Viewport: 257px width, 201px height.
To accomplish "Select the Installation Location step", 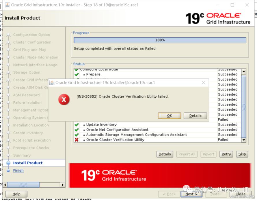I will pos(31,125).
